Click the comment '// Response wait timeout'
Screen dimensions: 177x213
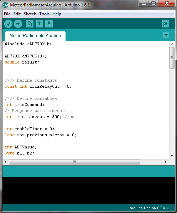coord(35,111)
